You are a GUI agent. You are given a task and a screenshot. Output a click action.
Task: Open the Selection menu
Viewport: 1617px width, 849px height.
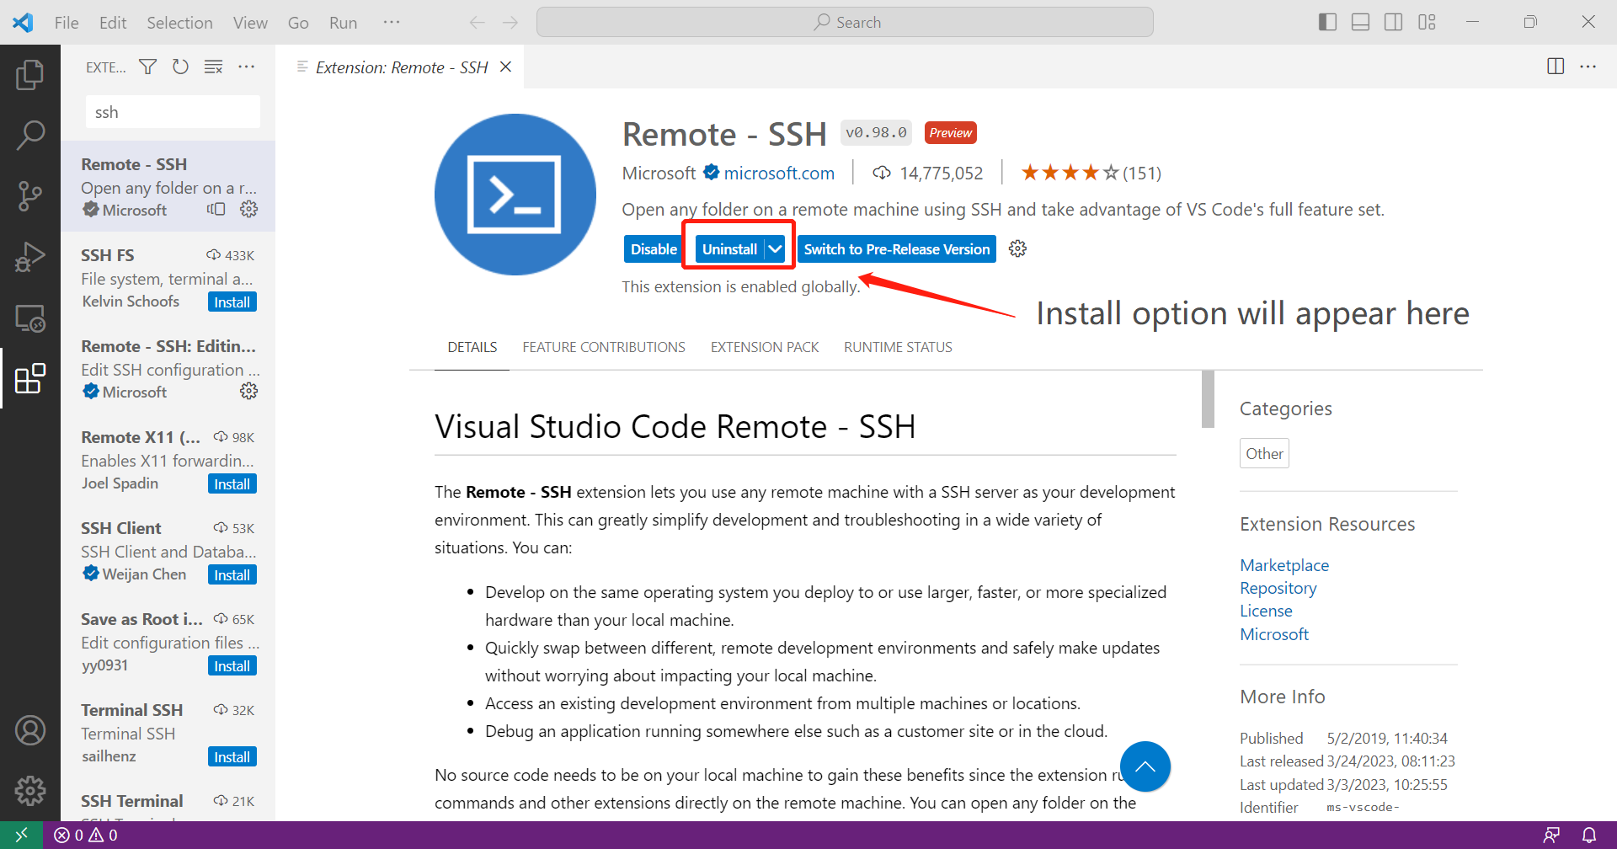point(179,23)
